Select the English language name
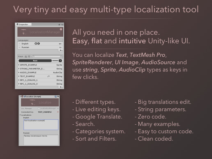212x159 pixels. pyautogui.click(x=25, y=44)
